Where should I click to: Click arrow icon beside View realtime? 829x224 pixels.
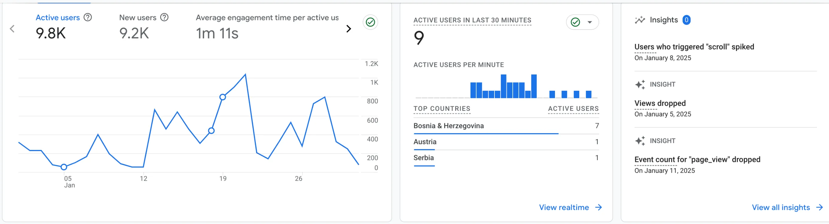click(x=598, y=207)
